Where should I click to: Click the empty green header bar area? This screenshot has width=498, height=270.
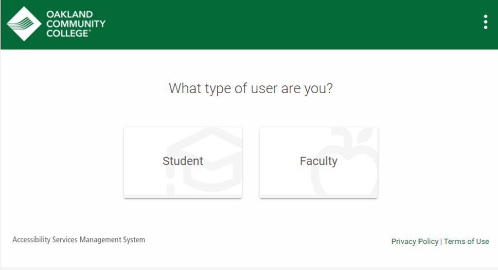pos(286,24)
